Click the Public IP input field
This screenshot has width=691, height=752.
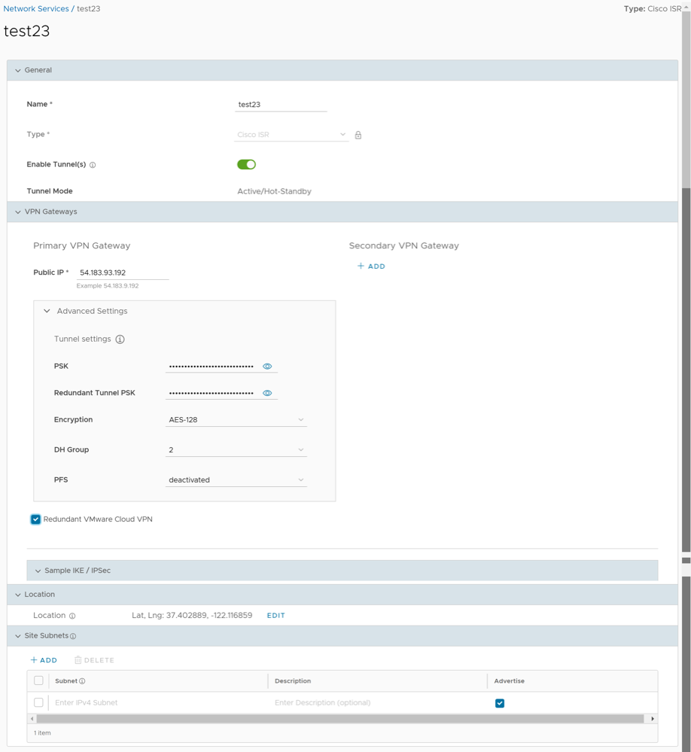click(x=122, y=272)
